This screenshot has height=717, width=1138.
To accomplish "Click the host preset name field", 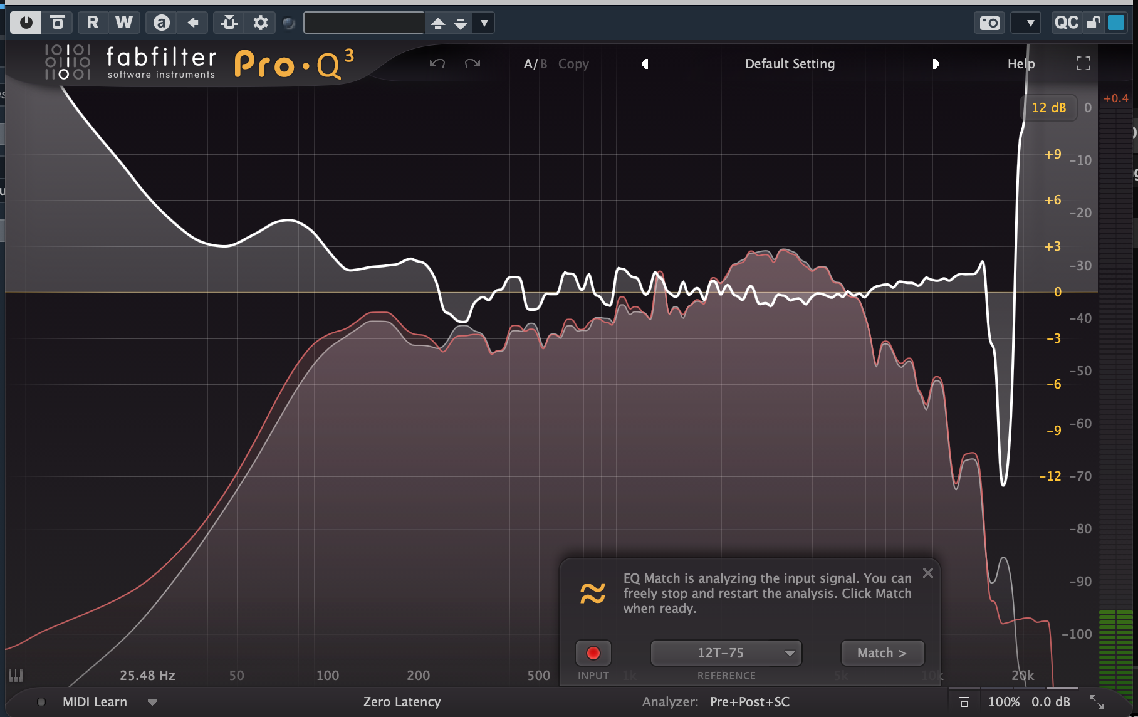I will pos(364,23).
